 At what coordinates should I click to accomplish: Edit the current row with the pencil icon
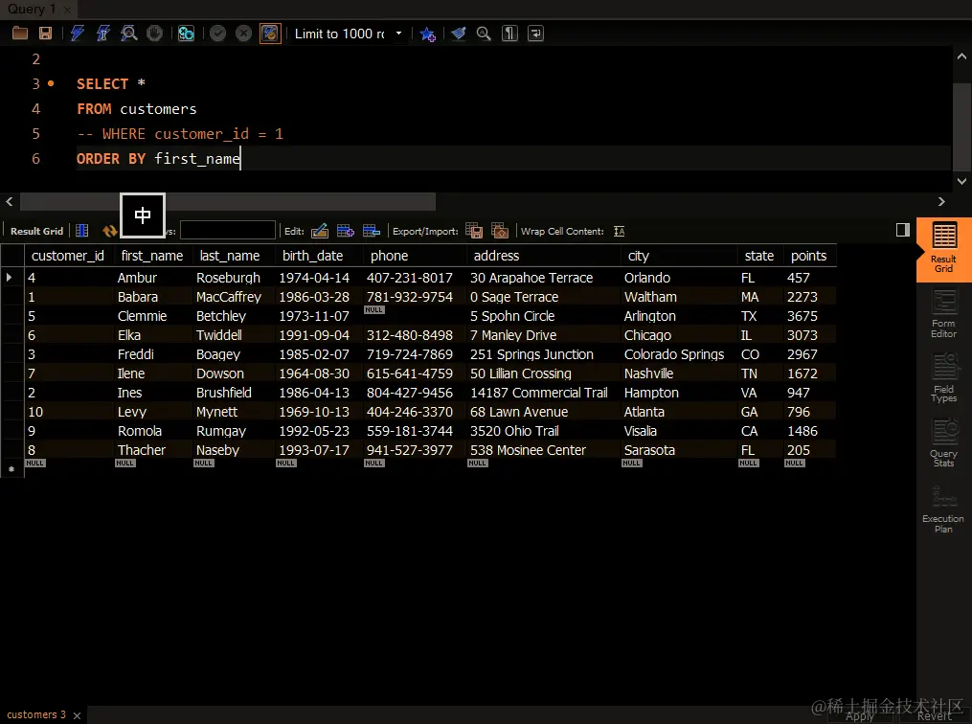(x=320, y=231)
